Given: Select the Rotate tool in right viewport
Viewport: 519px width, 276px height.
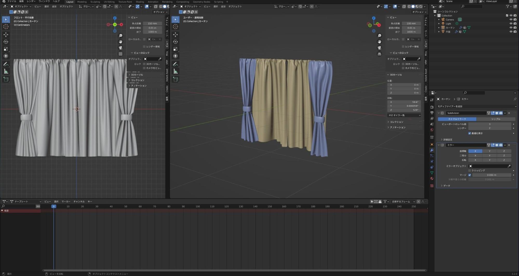Looking at the screenshot, I should click(x=176, y=42).
